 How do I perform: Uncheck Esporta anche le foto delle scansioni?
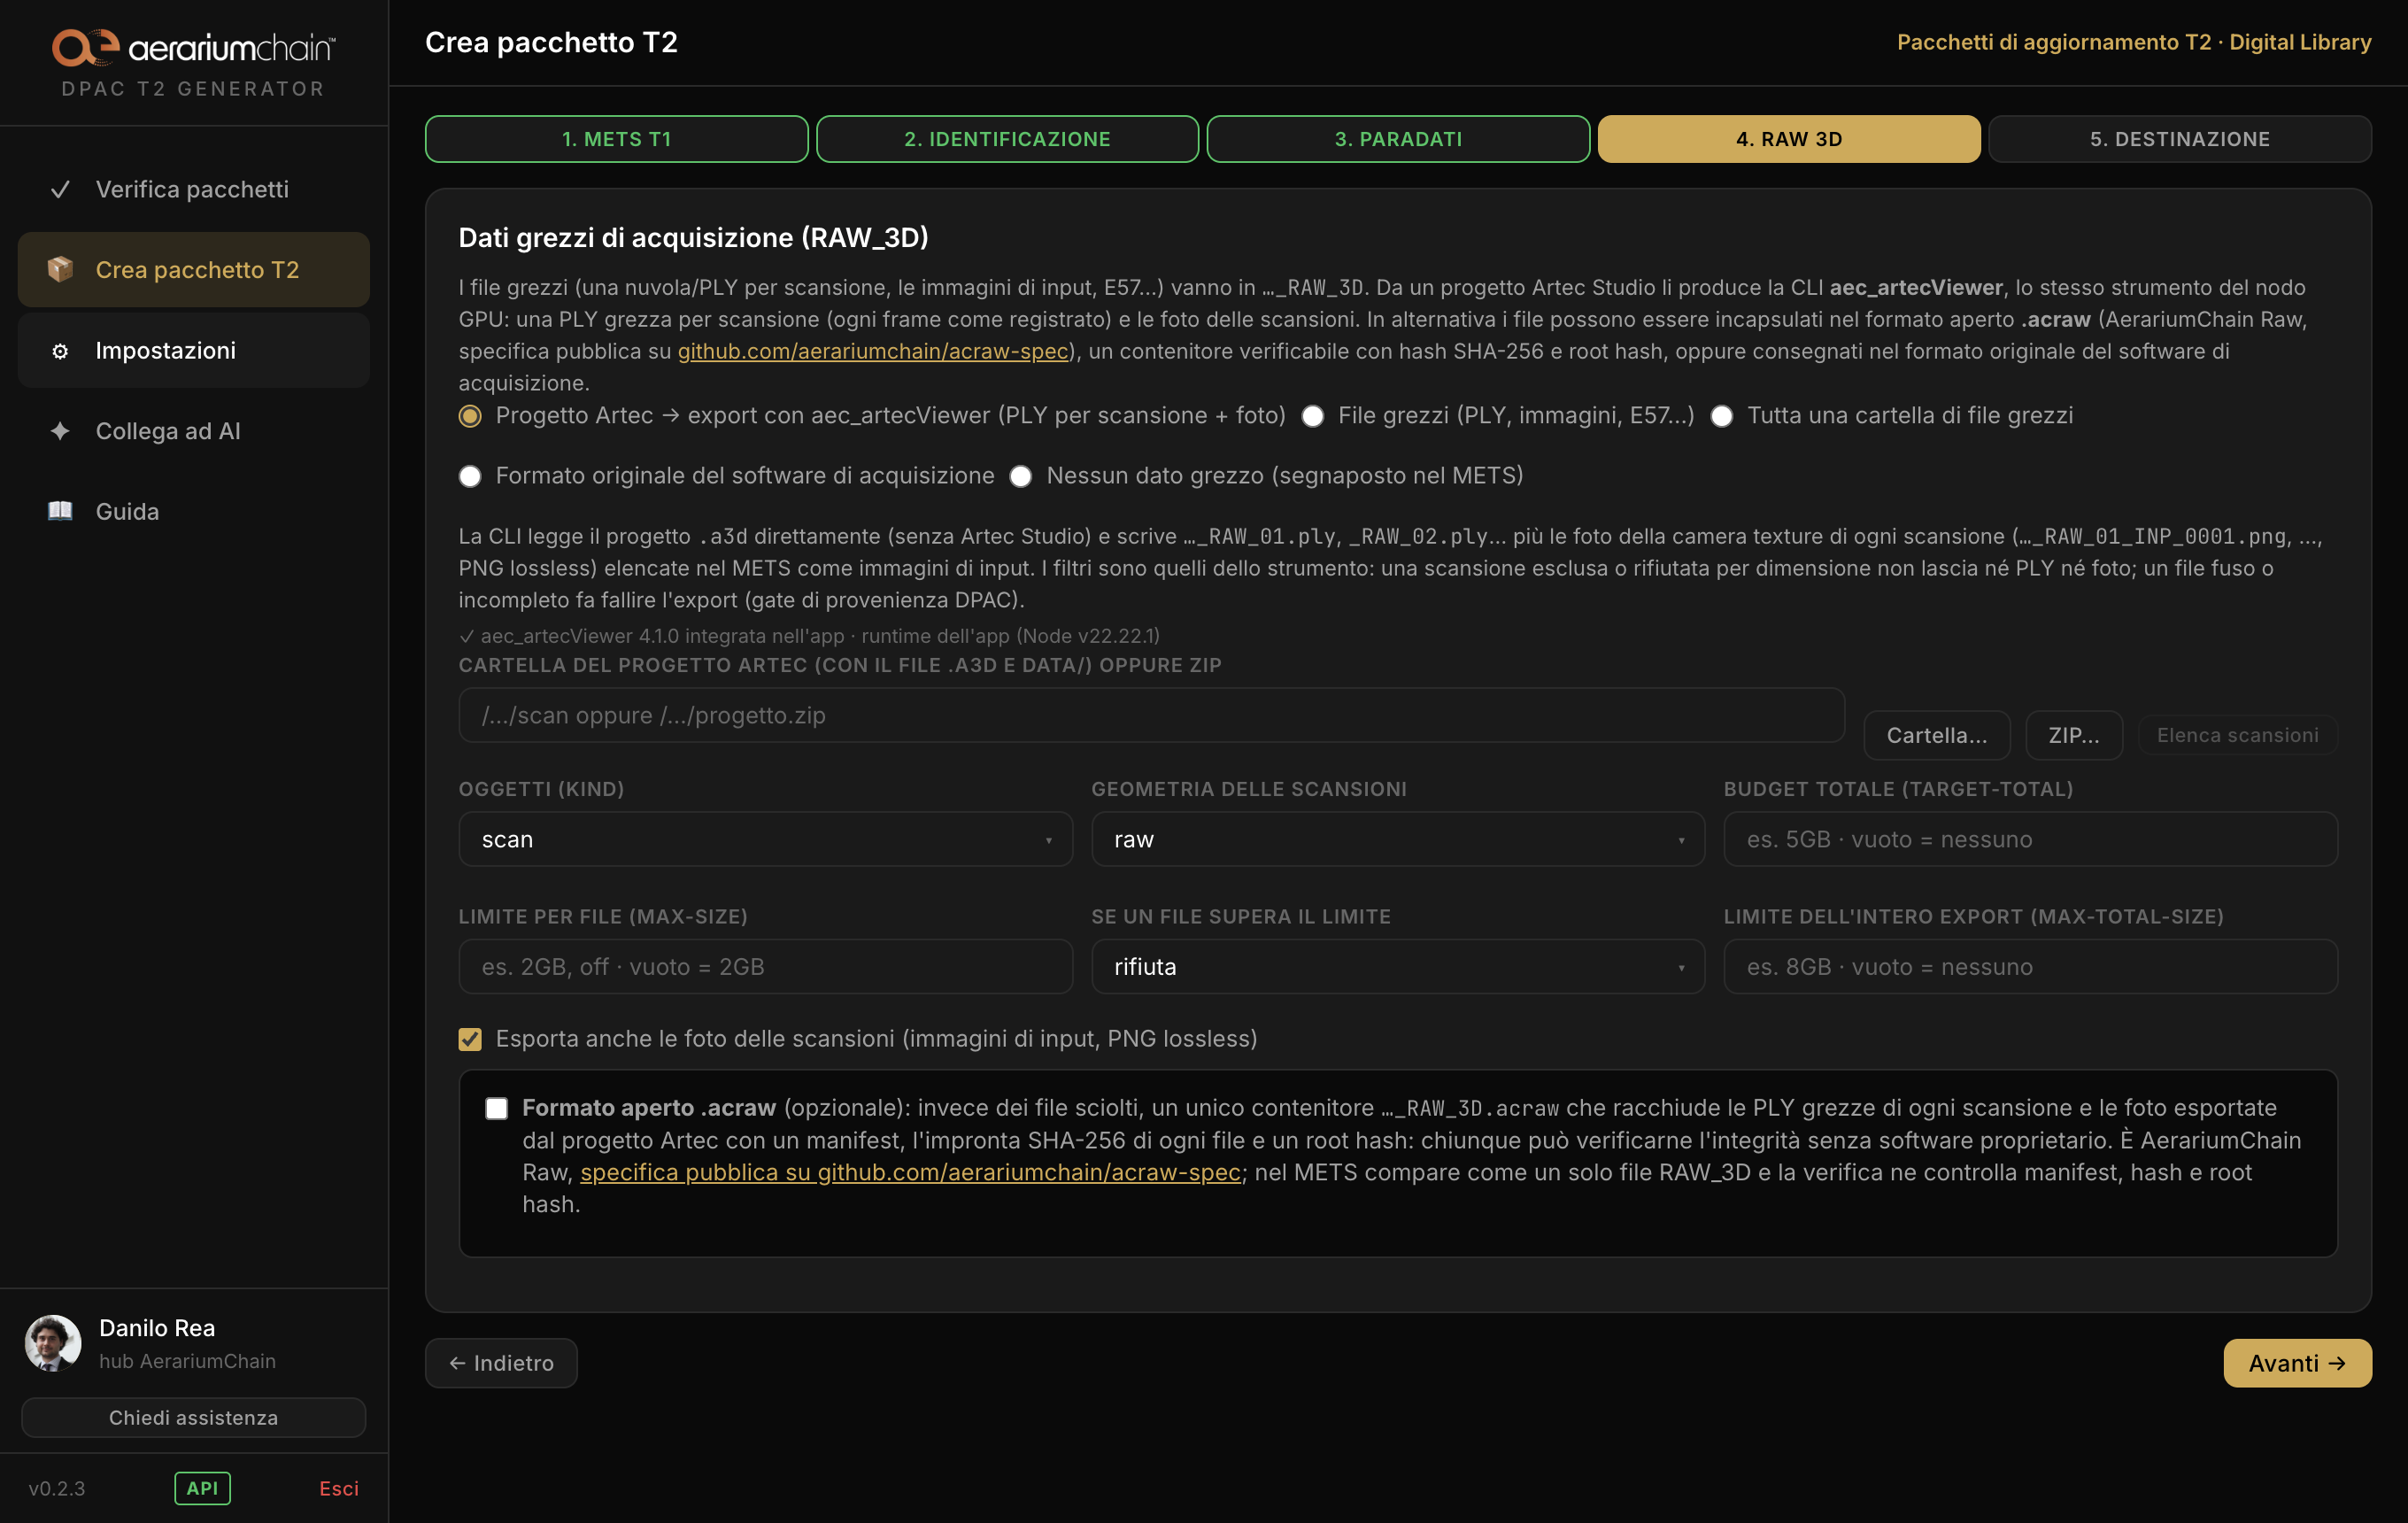click(x=470, y=1039)
